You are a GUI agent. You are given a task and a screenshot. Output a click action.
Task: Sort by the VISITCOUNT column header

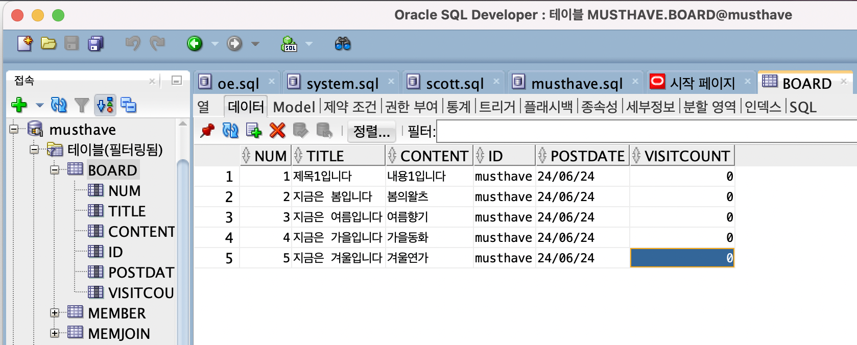(x=682, y=156)
